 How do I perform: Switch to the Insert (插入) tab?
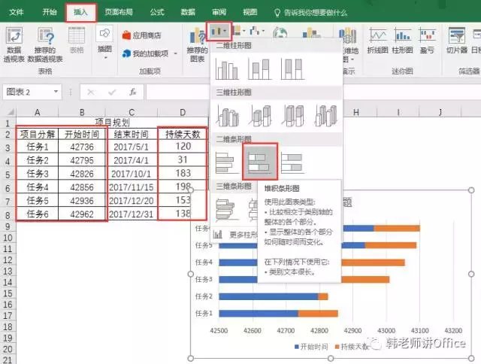pos(80,12)
